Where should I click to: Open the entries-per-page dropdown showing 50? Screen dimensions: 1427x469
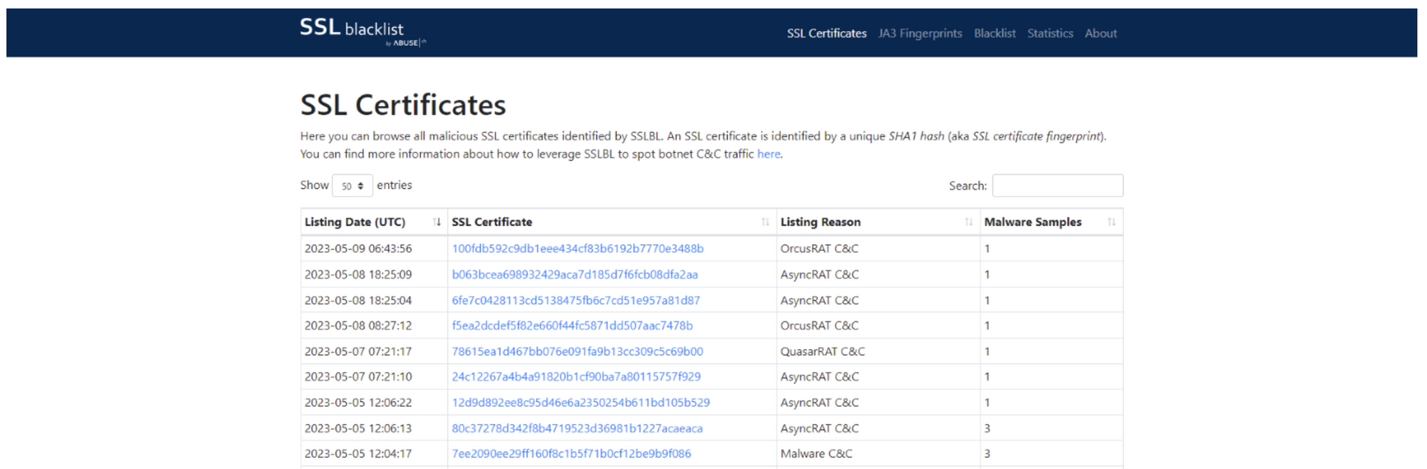click(x=352, y=186)
